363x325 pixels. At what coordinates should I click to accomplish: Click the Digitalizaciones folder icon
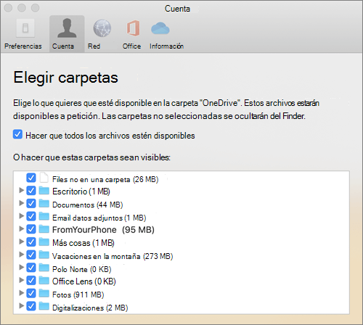tap(44, 306)
